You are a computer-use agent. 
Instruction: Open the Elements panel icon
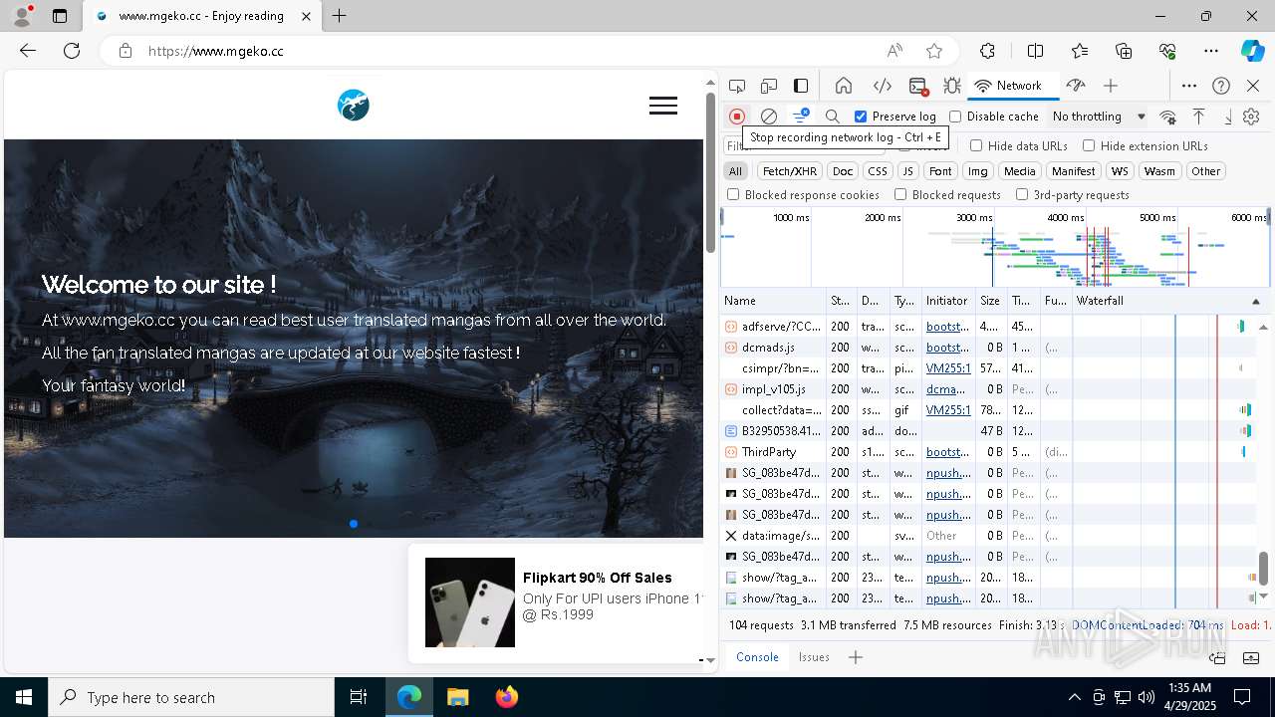coord(882,86)
